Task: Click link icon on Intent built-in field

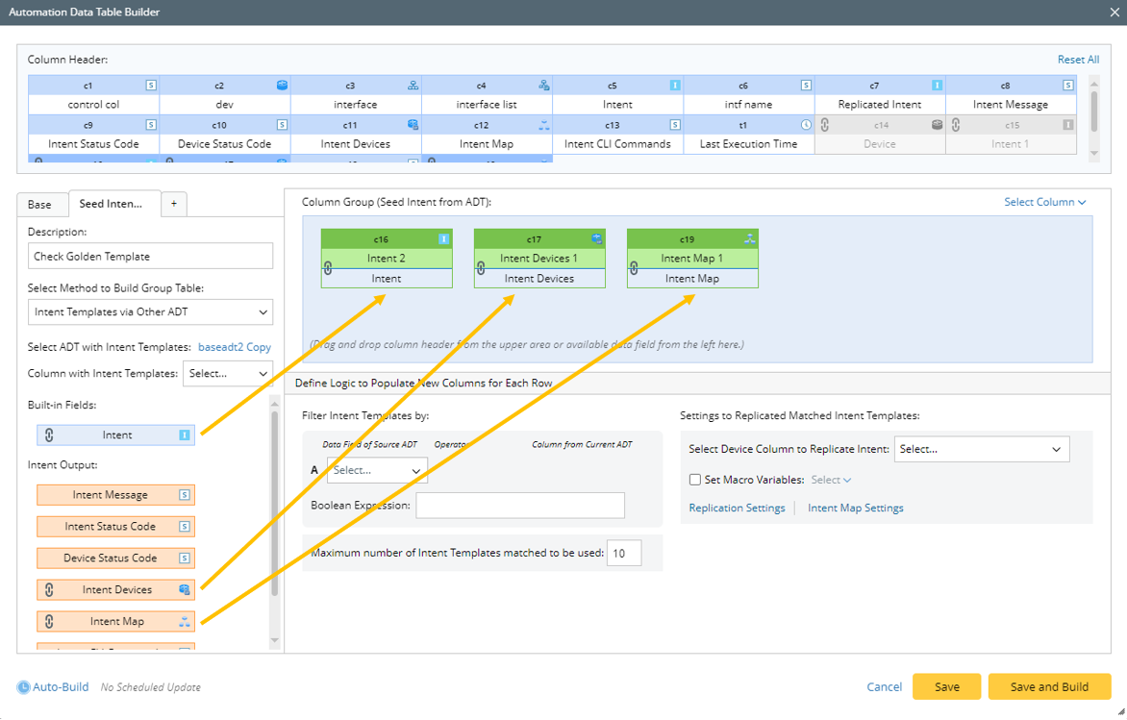Action: tap(49, 434)
